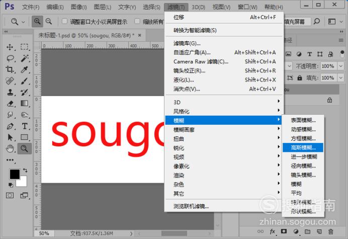This screenshot has width=348, height=239.
Task: Expand the 3D filter submenu
Action: (224, 102)
